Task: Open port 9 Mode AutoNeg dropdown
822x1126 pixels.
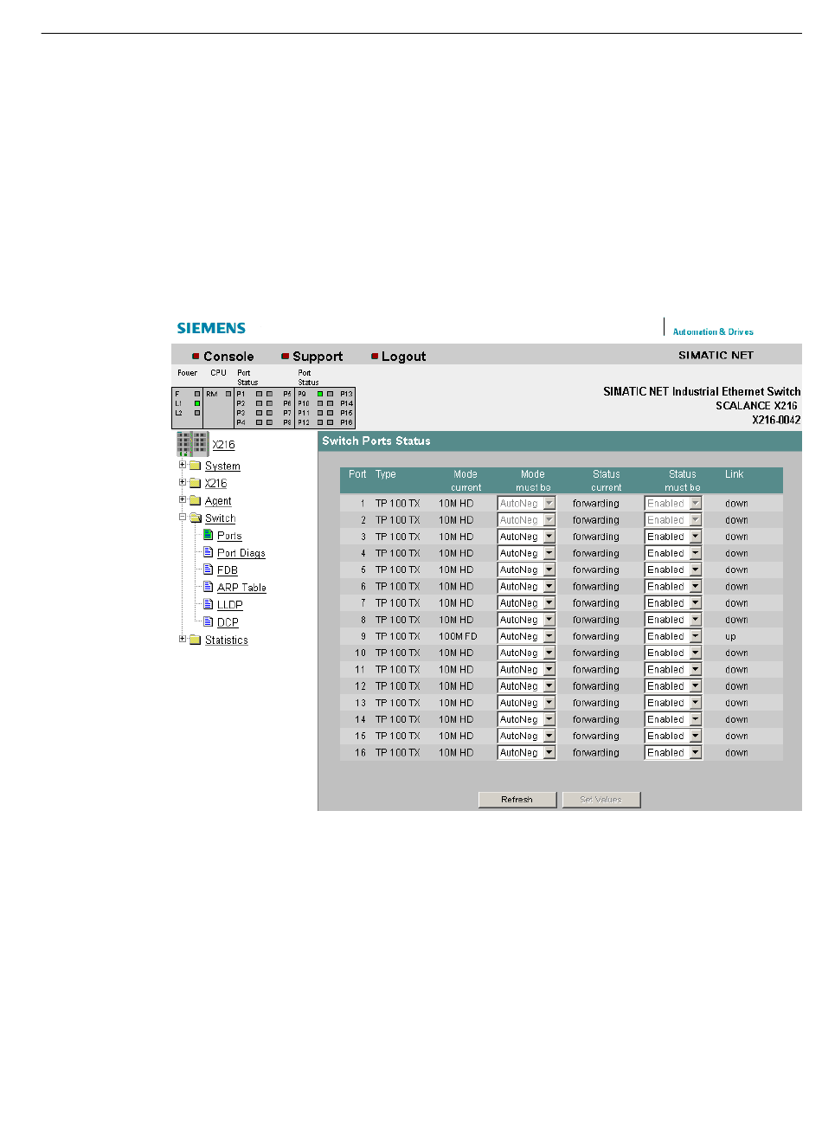Action: 526,636
